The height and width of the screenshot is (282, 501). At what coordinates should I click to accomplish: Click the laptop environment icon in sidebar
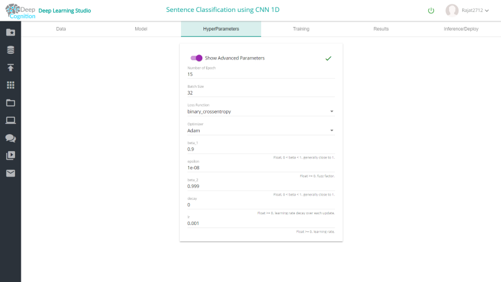coord(11,120)
